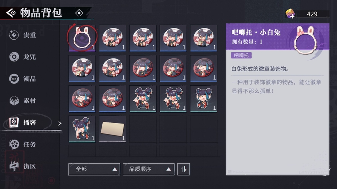Screen dimensions: 337x189
Task: Click the 429 currency counter
Action: tap(312, 14)
